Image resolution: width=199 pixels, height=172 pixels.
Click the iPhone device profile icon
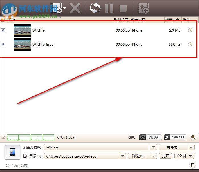pos(13,152)
